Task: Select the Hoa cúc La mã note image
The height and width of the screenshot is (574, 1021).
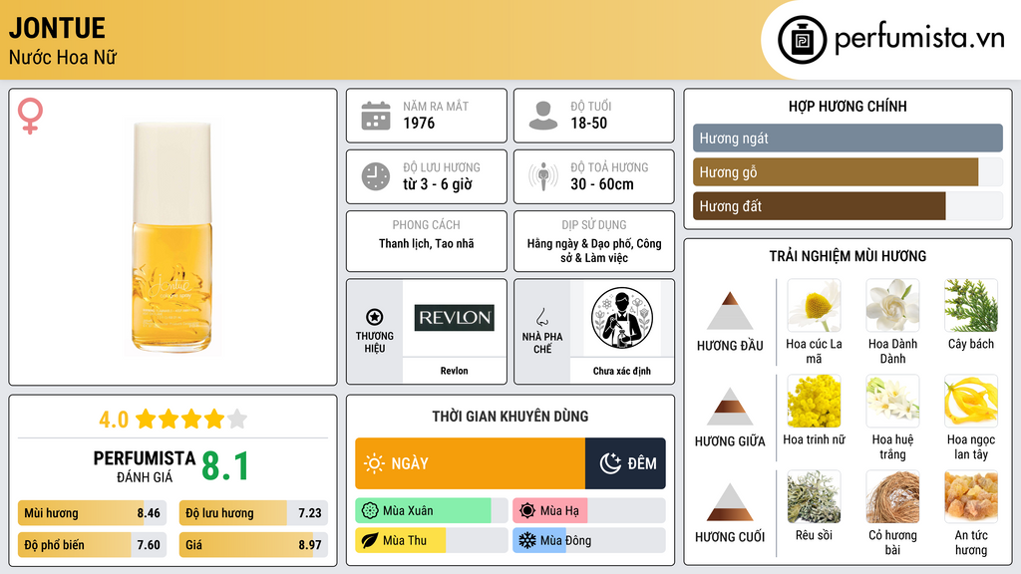Action: coord(814,306)
